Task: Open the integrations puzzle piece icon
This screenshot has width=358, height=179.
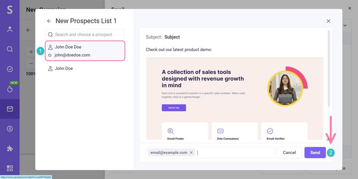Action: (x=10, y=148)
